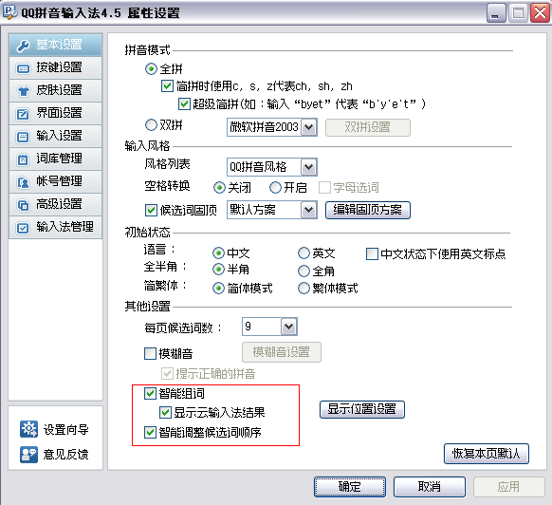
Task: Expand the 微软拼音2003 dropdown
Action: (309, 127)
